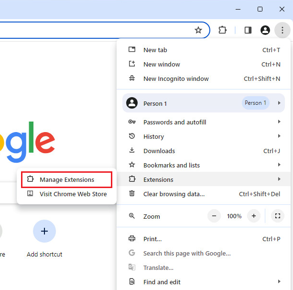Click the Translate icon in menu
Viewport: 293px width, 290px height.
click(132, 267)
